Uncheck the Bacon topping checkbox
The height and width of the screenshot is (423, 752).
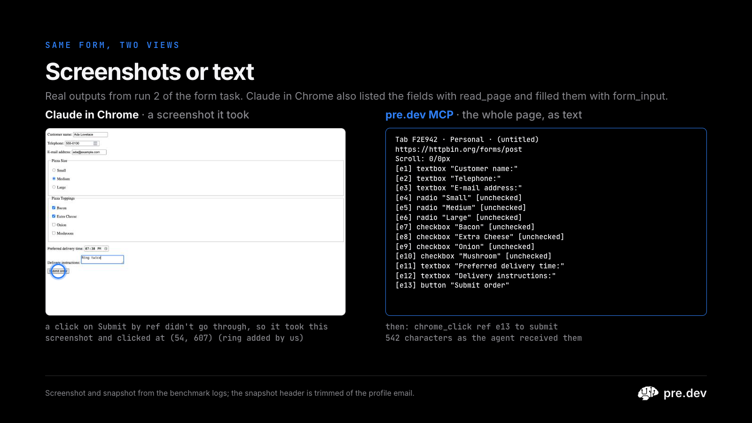point(54,208)
